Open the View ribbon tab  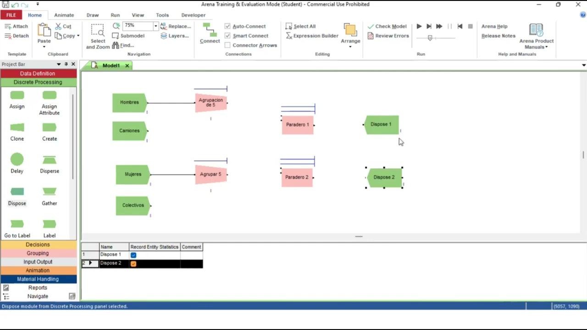click(138, 15)
